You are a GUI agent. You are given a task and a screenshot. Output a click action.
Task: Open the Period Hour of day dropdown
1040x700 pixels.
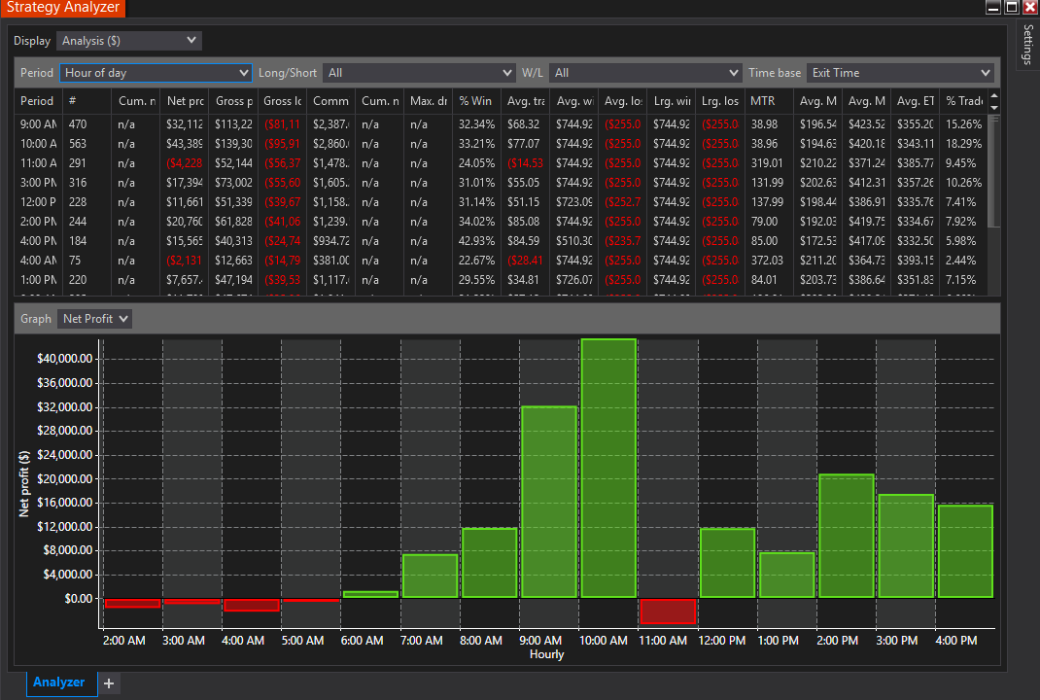pos(156,73)
